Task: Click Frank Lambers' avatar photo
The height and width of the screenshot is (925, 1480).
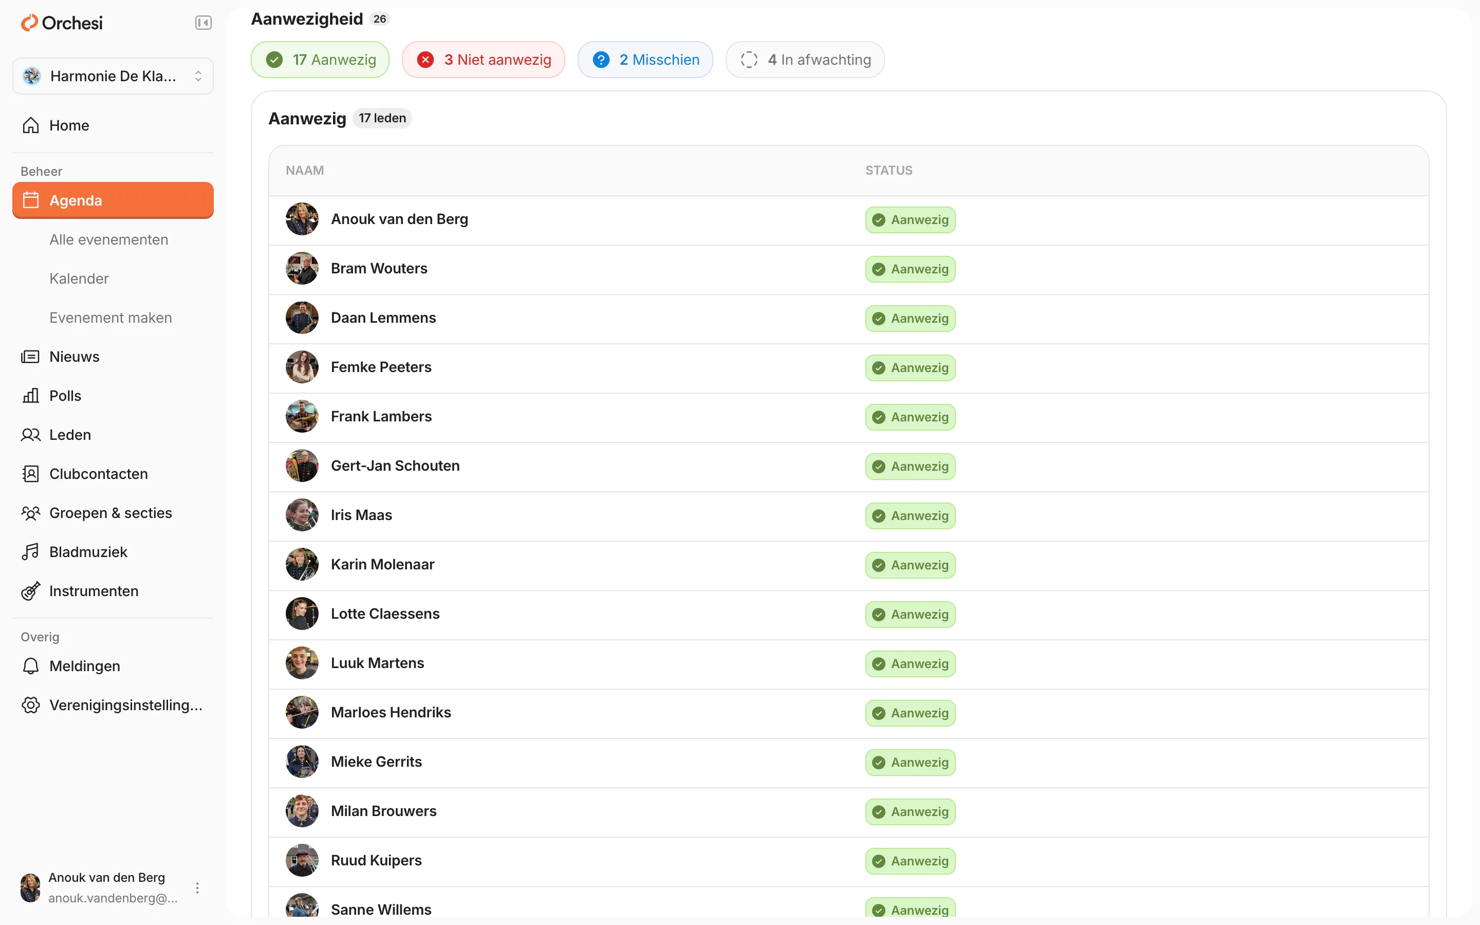Action: point(302,416)
